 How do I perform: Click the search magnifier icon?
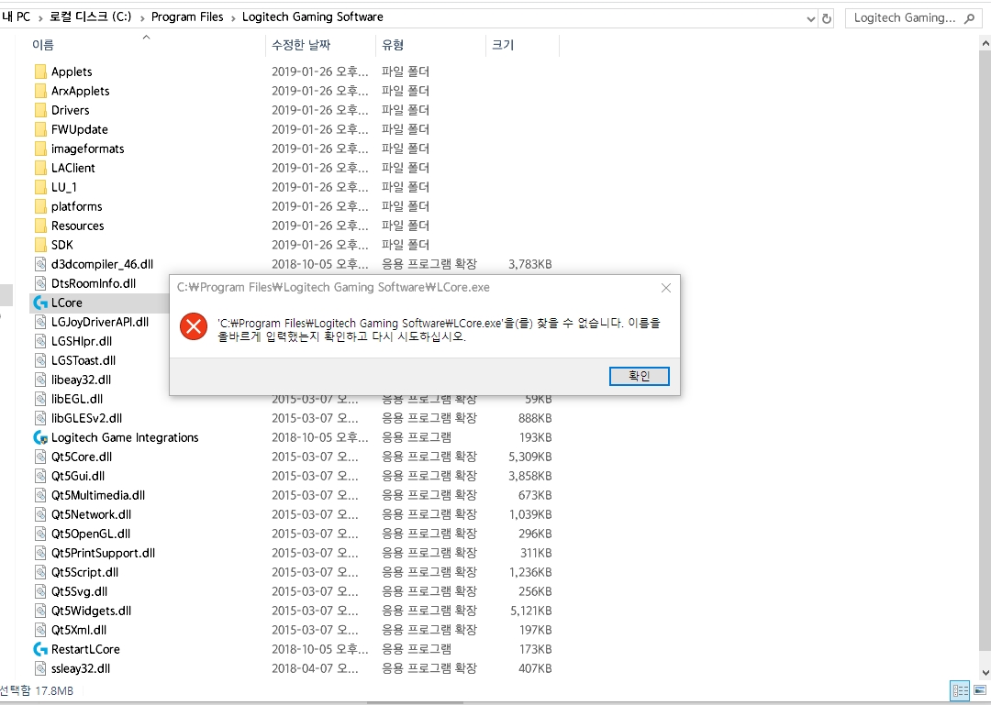969,18
